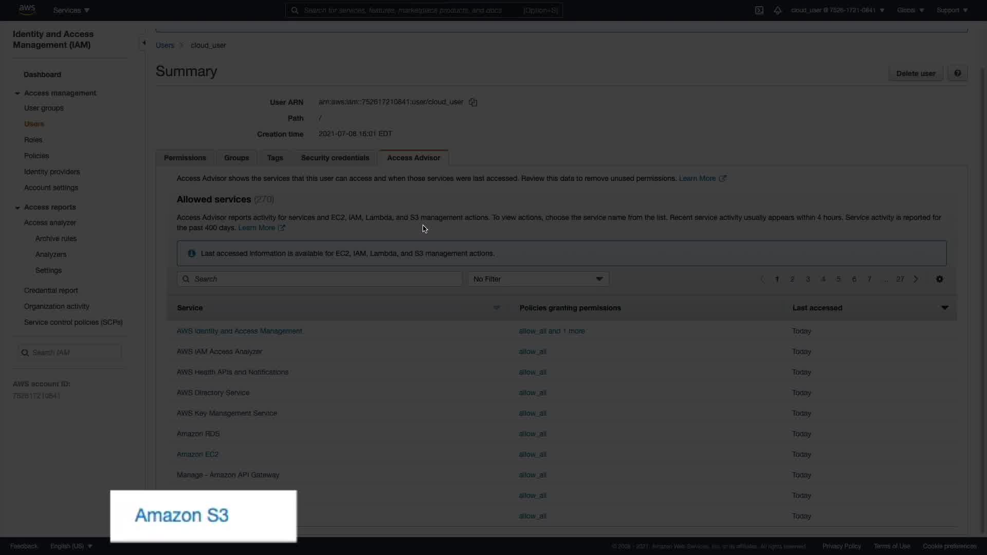Screen dimensions: 987x555
Task: Click the AWS logo home icon
Action: [x=27, y=10]
